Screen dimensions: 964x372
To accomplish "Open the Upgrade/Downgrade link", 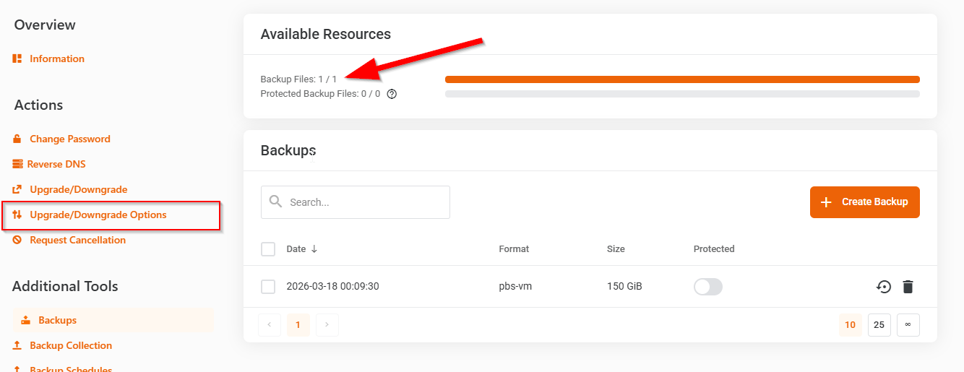I will (78, 189).
